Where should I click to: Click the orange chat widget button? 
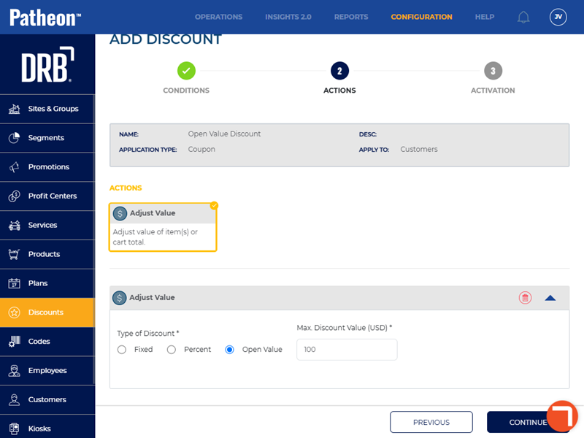click(x=562, y=415)
